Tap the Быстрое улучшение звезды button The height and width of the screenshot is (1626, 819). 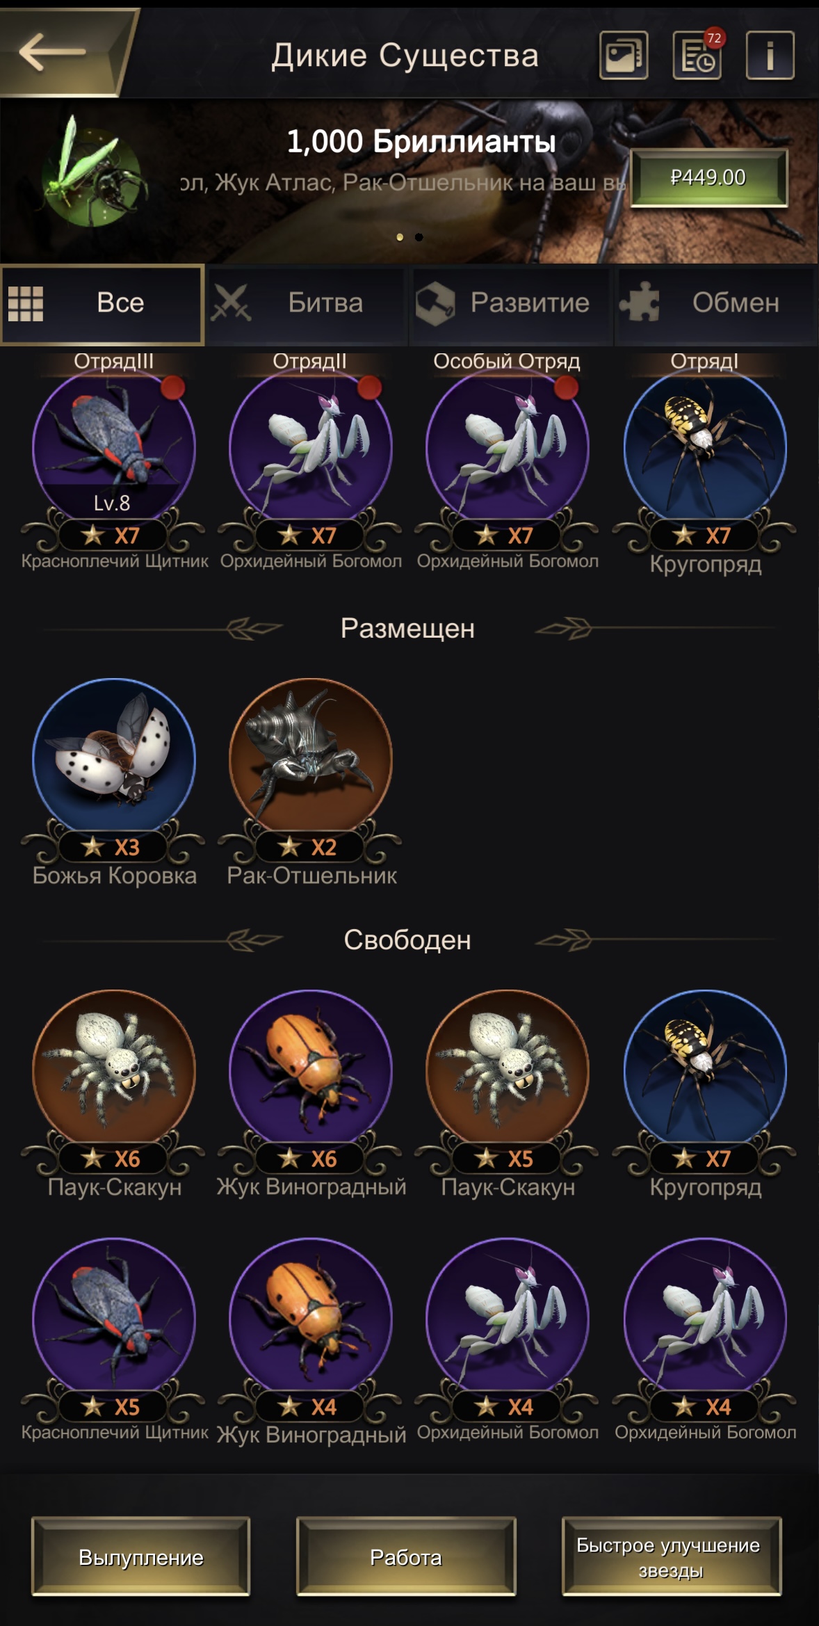click(672, 1556)
